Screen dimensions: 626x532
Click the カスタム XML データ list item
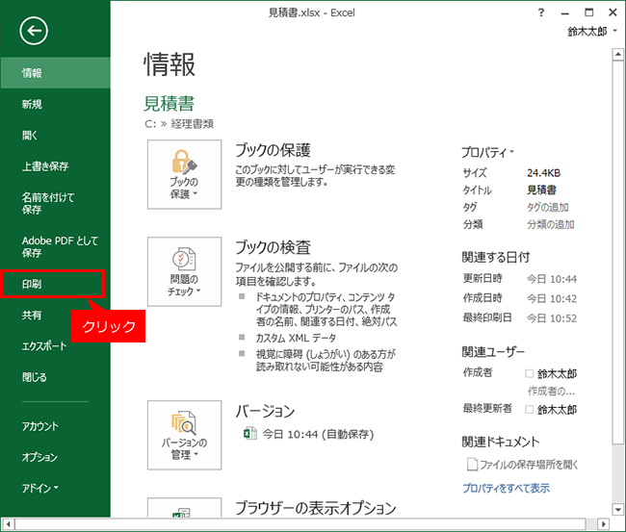(296, 339)
